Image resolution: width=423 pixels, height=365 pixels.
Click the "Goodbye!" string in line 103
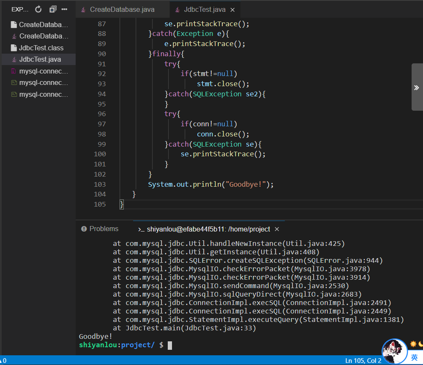point(246,184)
